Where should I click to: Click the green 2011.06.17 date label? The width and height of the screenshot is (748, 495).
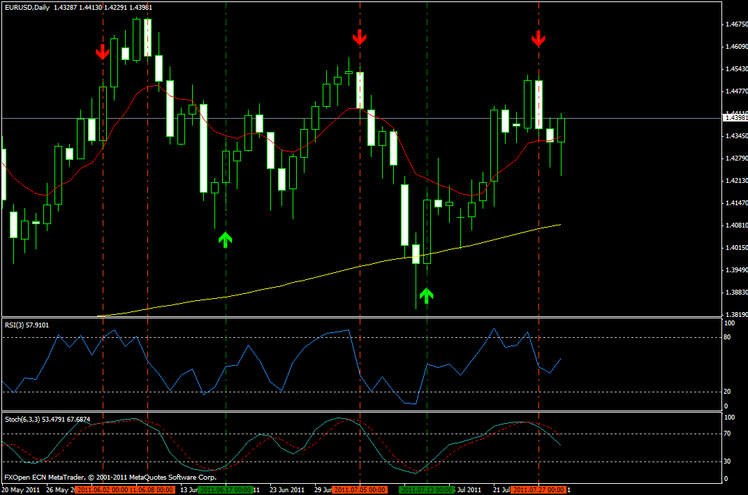coord(226,490)
